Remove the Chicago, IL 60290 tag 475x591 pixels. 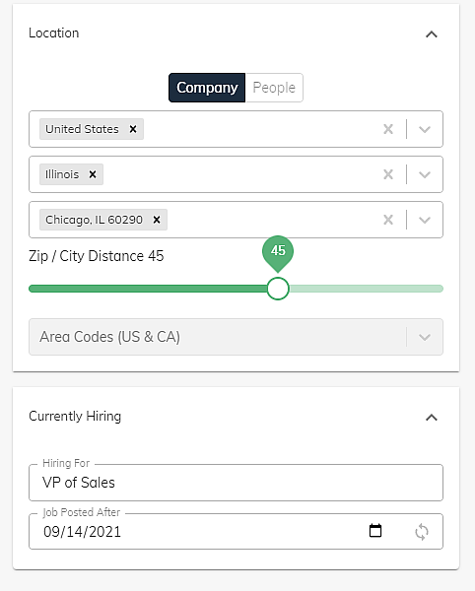(x=157, y=220)
